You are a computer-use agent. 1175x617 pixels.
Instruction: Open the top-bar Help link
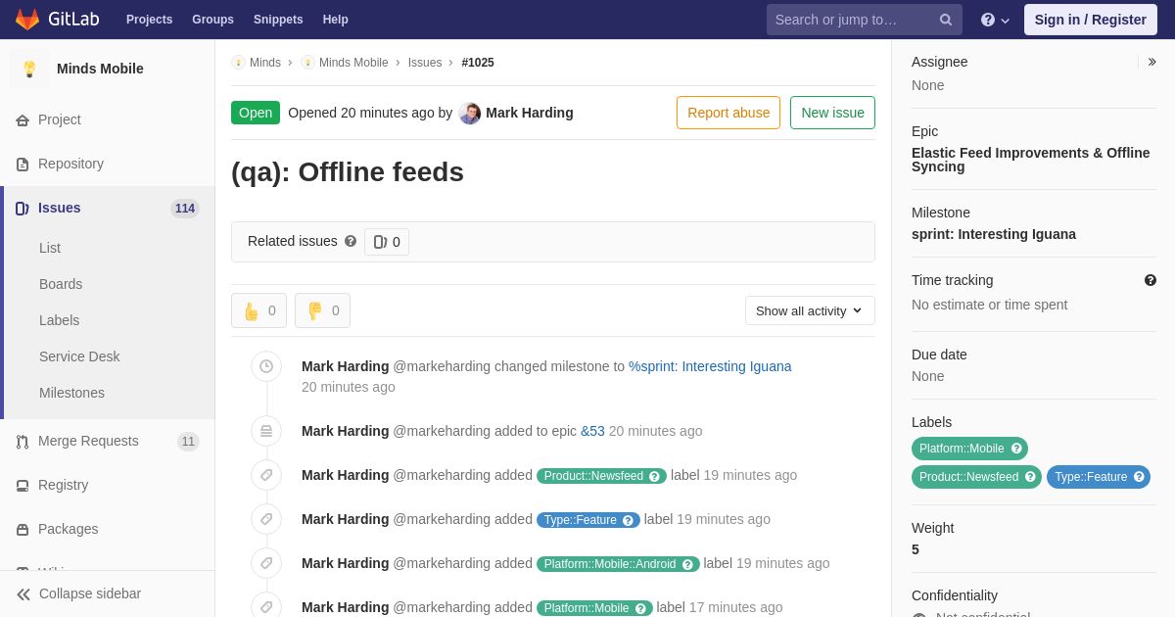pyautogui.click(x=336, y=20)
